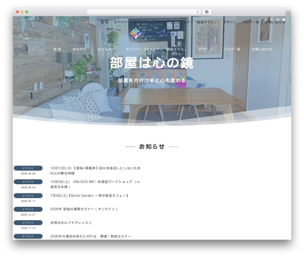
Task: Open the LINE icon beside the search magnifier
Action: click(26, 35)
